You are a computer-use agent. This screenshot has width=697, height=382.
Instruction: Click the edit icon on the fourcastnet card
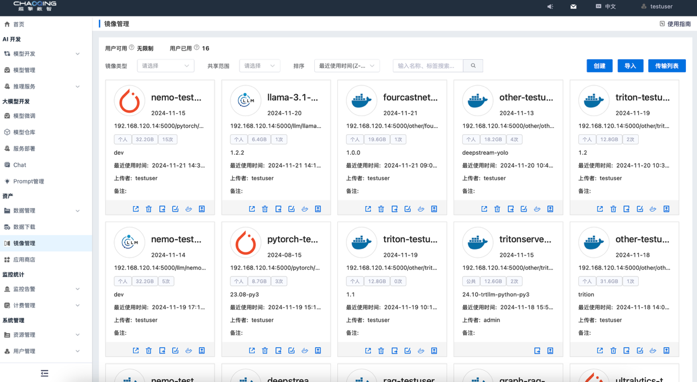408,209
